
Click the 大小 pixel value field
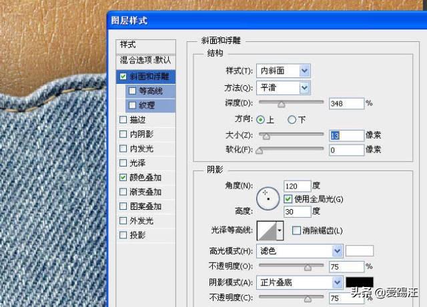[x=346, y=135]
